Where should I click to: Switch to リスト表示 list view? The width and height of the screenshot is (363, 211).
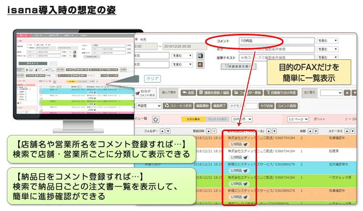click(193, 119)
